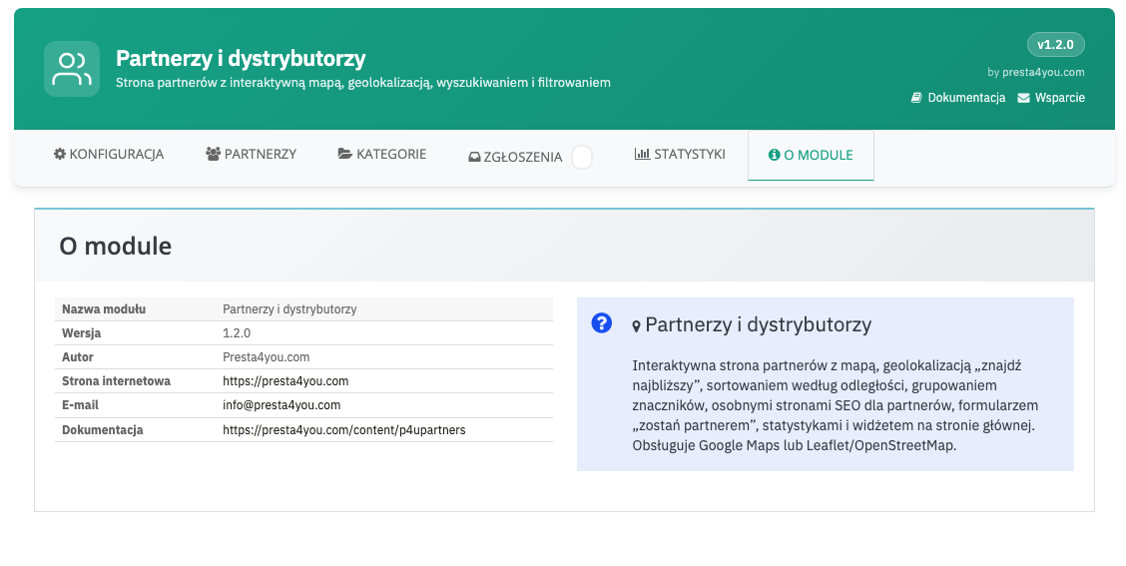1126x566 pixels.
Task: Click the 'Presta4you.com' author value
Action: (267, 357)
